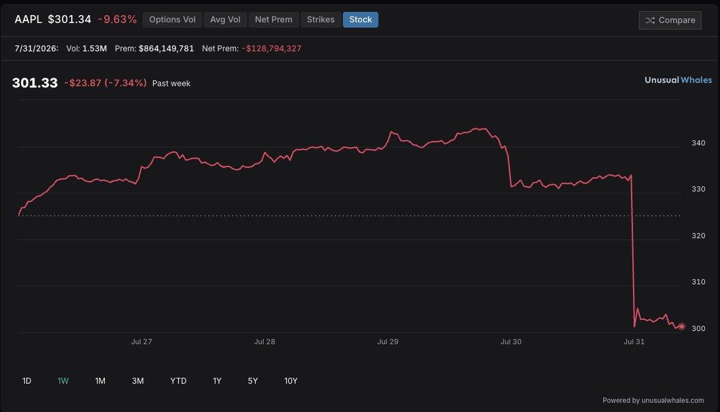Click the Jul 29 axis label

pyautogui.click(x=388, y=342)
